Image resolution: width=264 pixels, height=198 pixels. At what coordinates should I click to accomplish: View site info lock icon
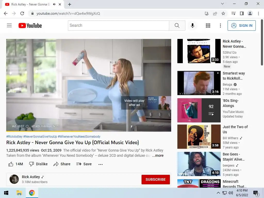click(x=32, y=13)
